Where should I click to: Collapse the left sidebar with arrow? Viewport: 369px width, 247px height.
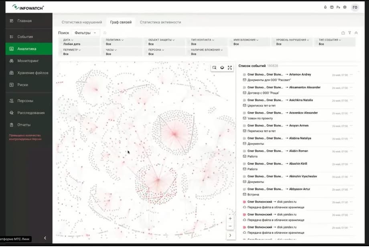[45, 238]
